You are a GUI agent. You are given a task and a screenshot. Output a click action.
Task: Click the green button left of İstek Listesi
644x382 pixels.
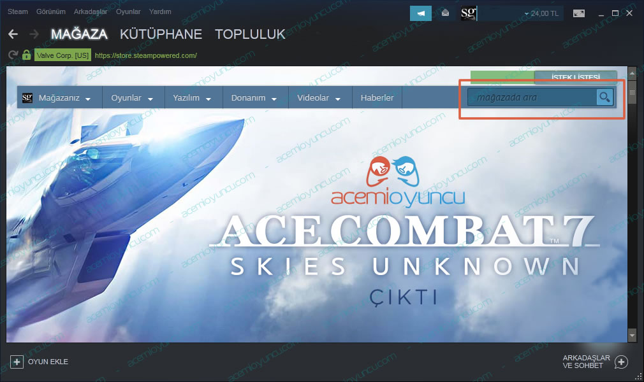(x=502, y=77)
